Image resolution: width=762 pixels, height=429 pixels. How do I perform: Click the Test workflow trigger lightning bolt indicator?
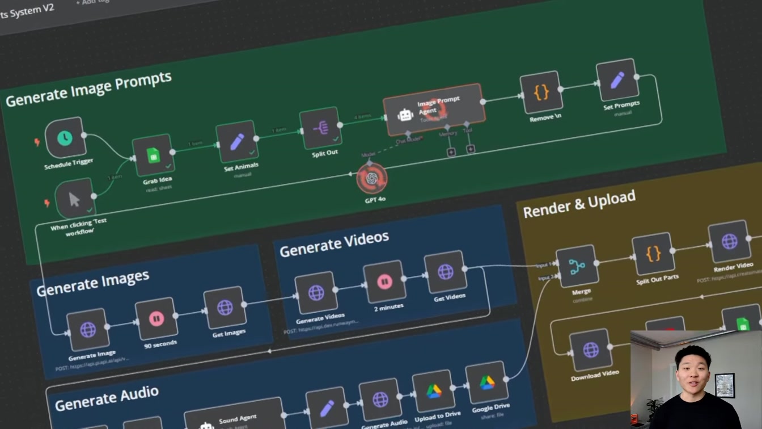[x=47, y=203]
